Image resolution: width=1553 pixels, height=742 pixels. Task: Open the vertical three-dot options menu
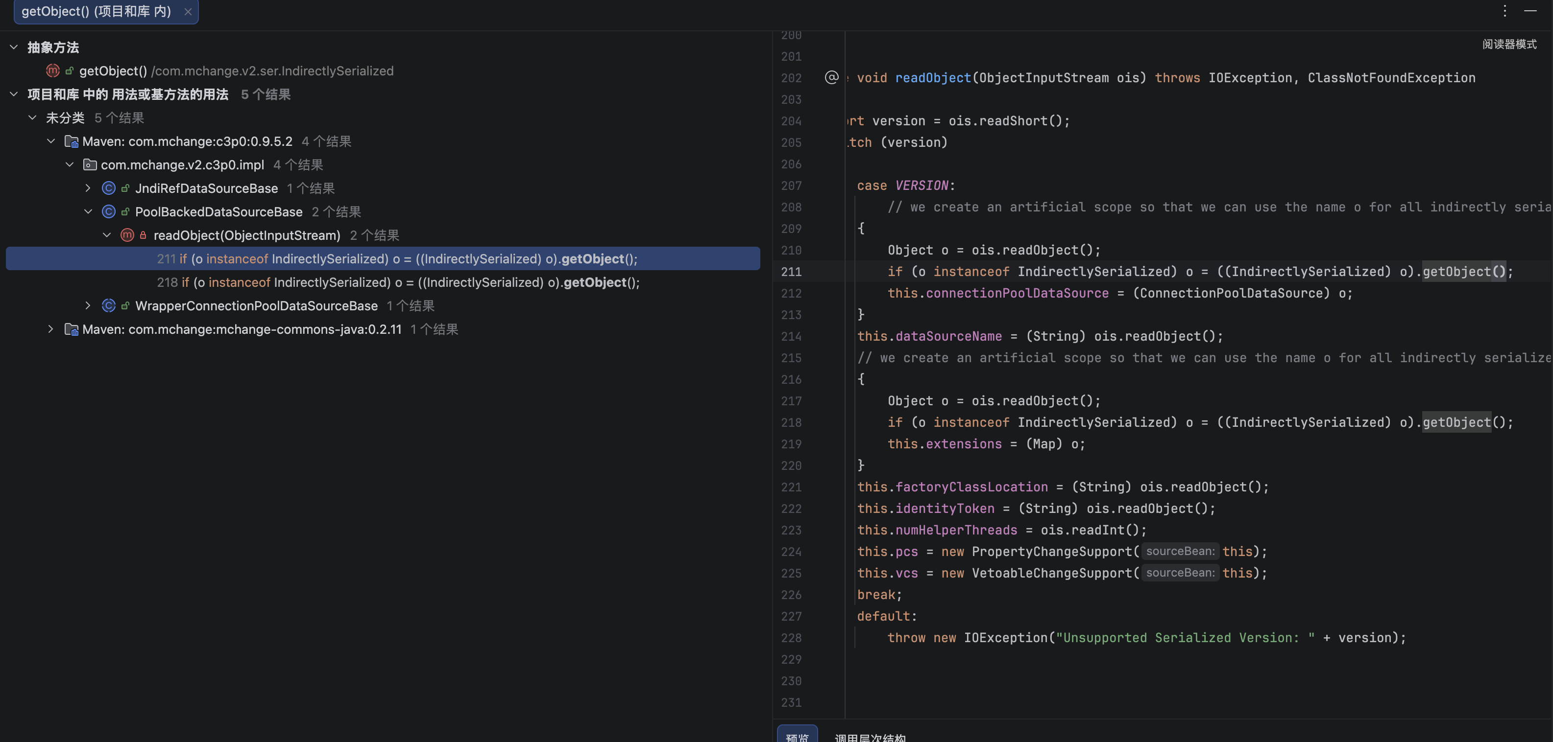click(x=1505, y=11)
